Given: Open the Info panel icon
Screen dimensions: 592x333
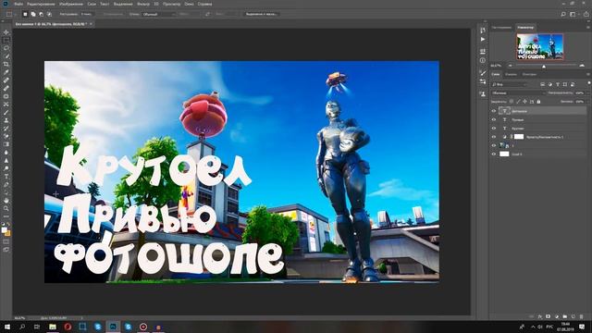Looking at the screenshot, I should point(483,60).
